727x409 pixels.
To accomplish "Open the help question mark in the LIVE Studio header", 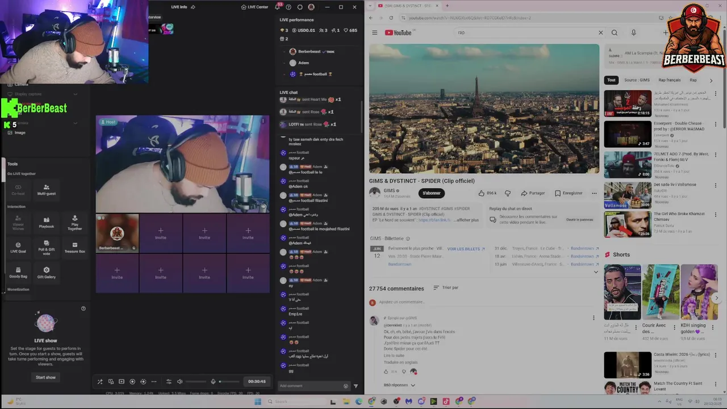I will pyautogui.click(x=289, y=7).
